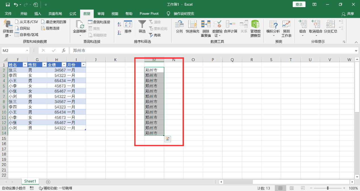360x191 pixels.
Task: Switch to Normal view in status bar
Action: click(x=280, y=188)
